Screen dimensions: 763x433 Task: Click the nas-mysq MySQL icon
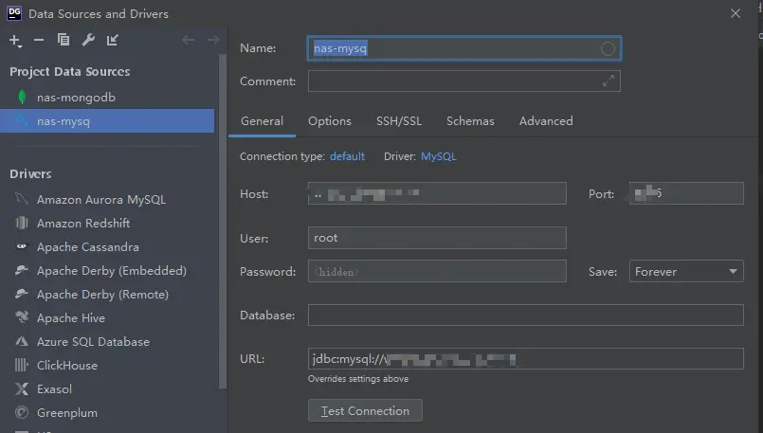[x=22, y=120]
